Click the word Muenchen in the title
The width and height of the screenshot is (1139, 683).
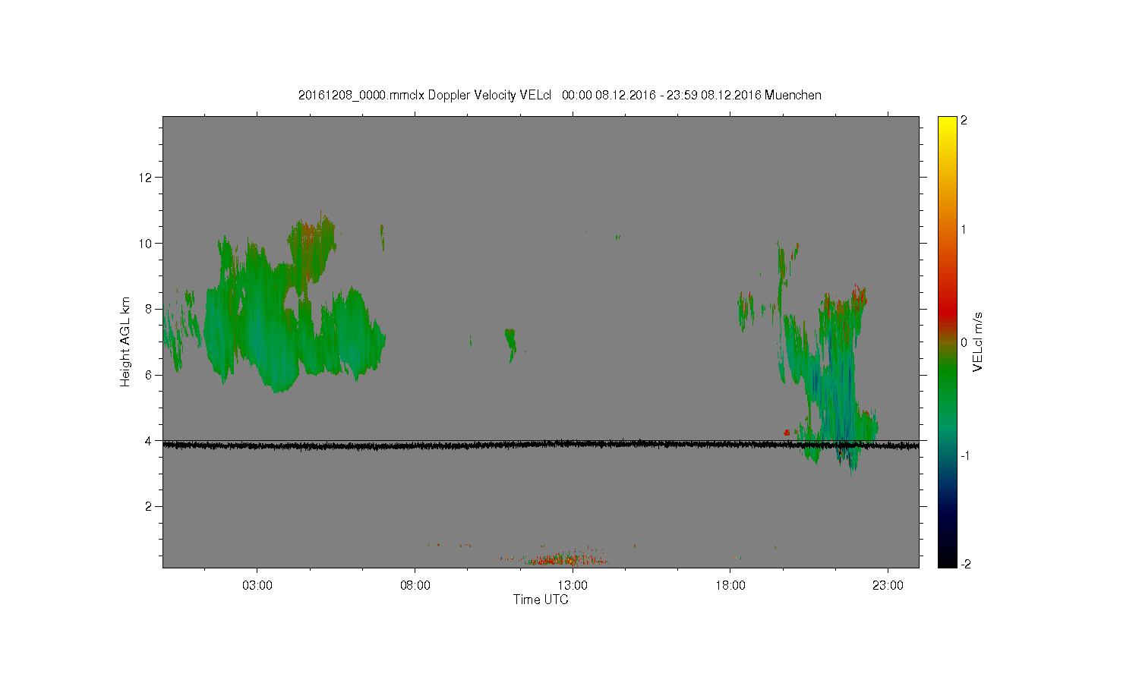click(793, 96)
